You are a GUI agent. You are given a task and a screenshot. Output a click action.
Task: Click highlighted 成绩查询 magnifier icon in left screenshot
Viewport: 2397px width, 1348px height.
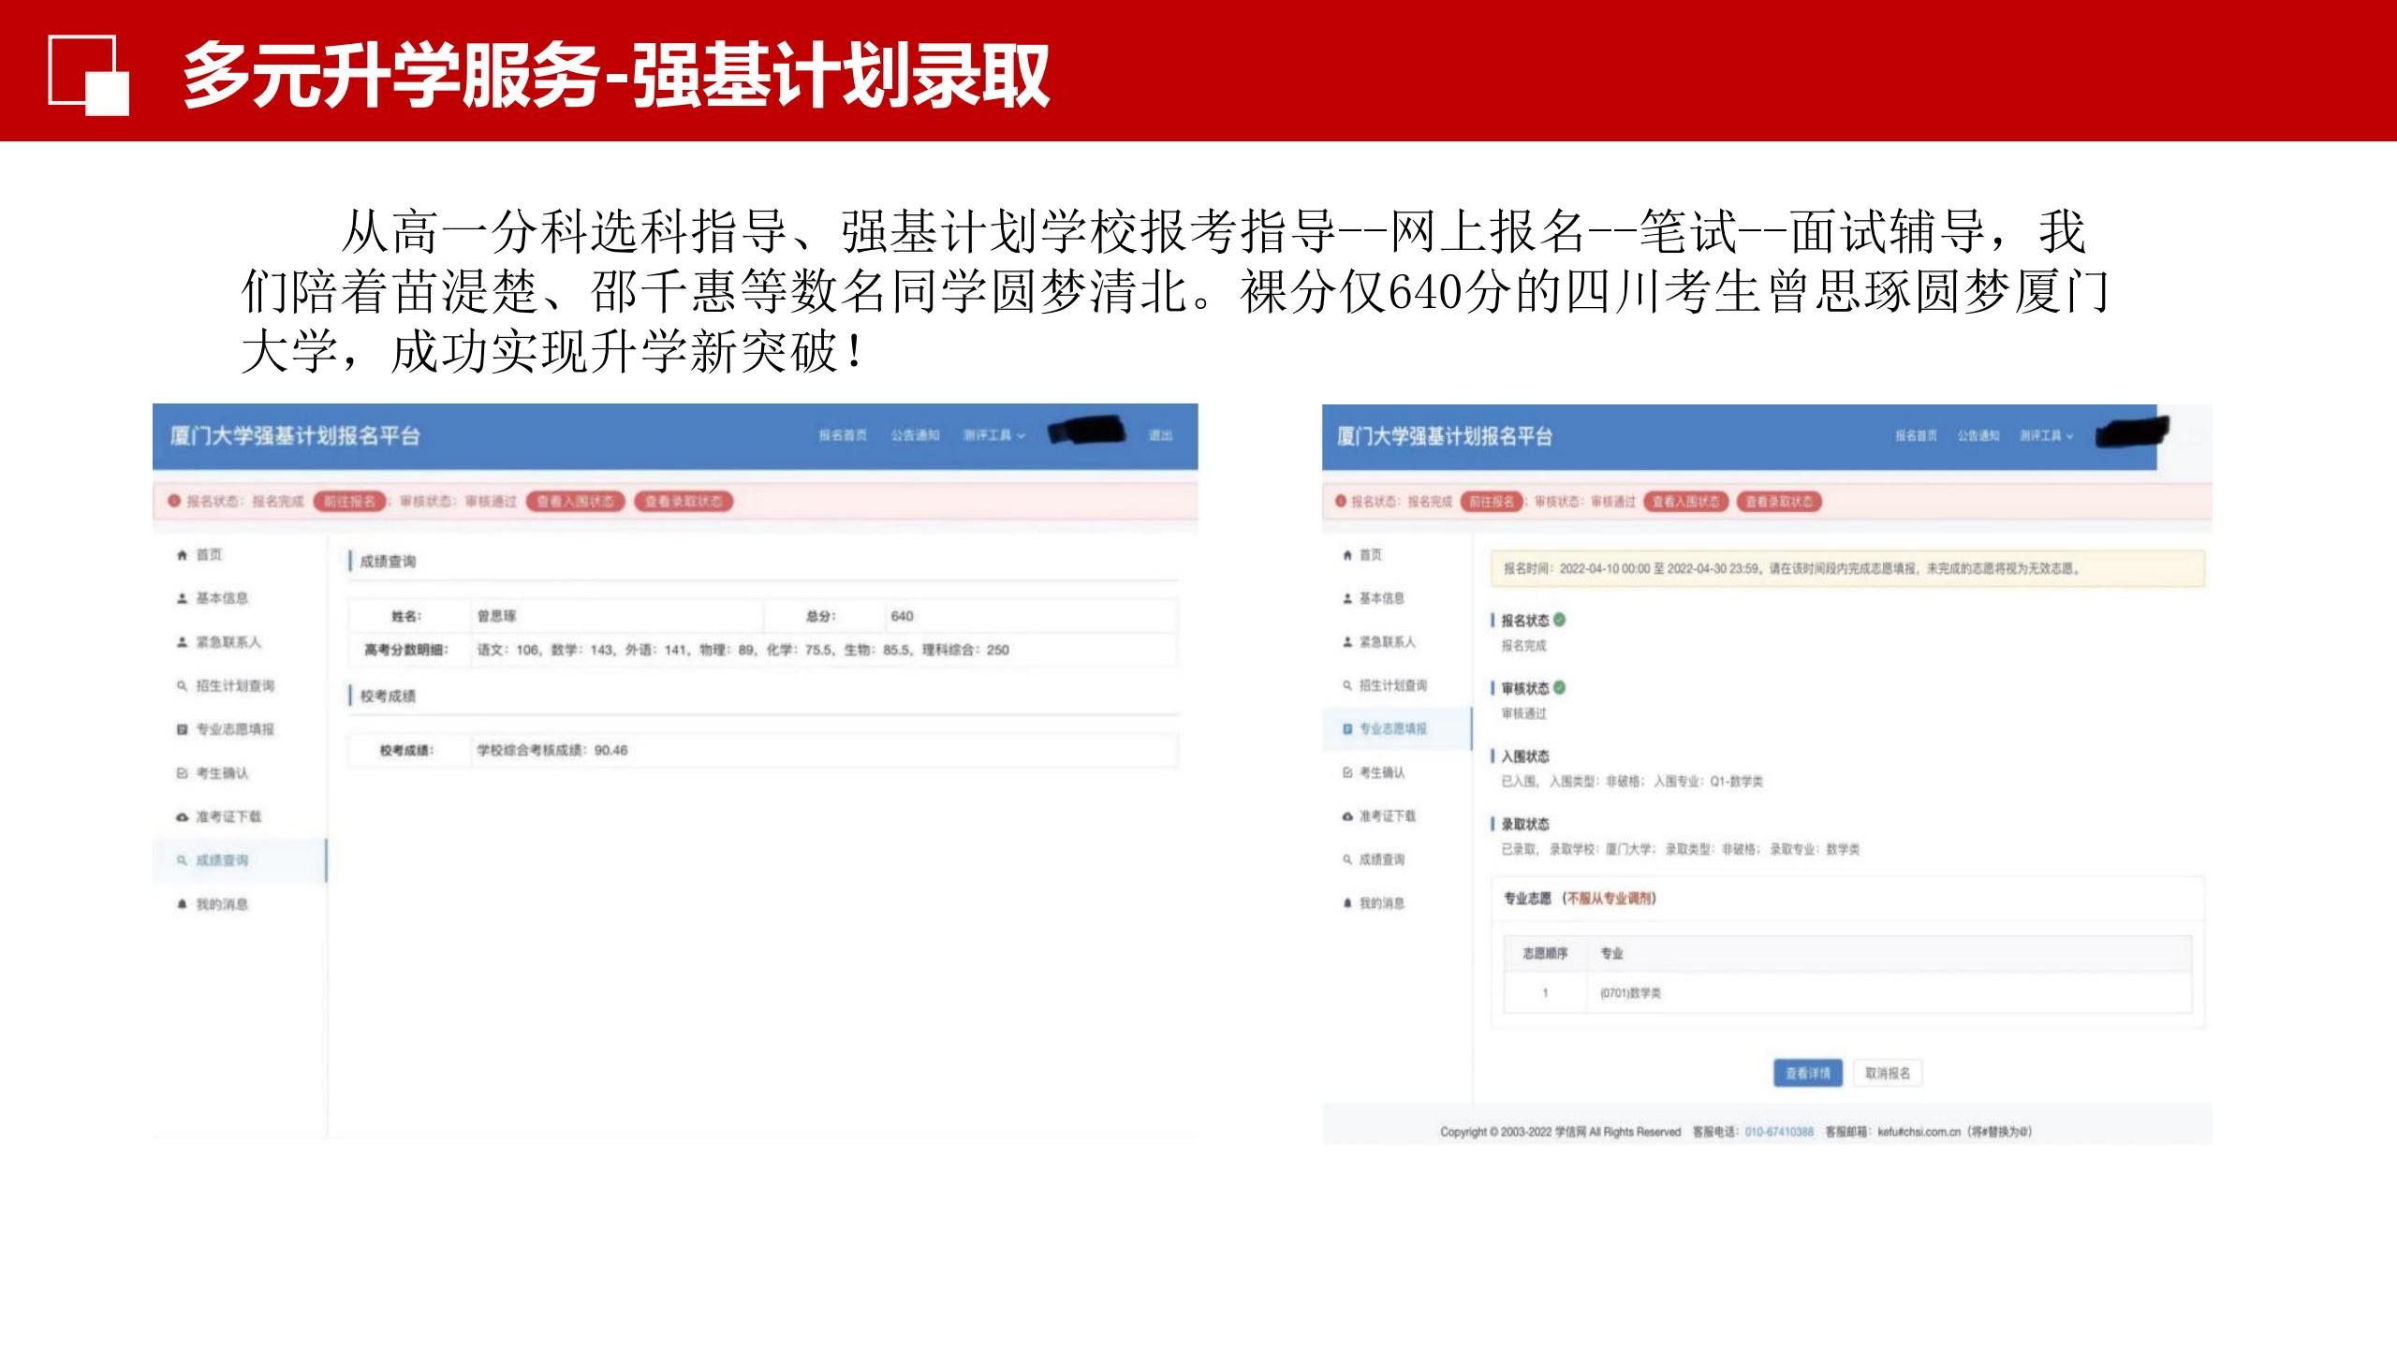point(182,860)
